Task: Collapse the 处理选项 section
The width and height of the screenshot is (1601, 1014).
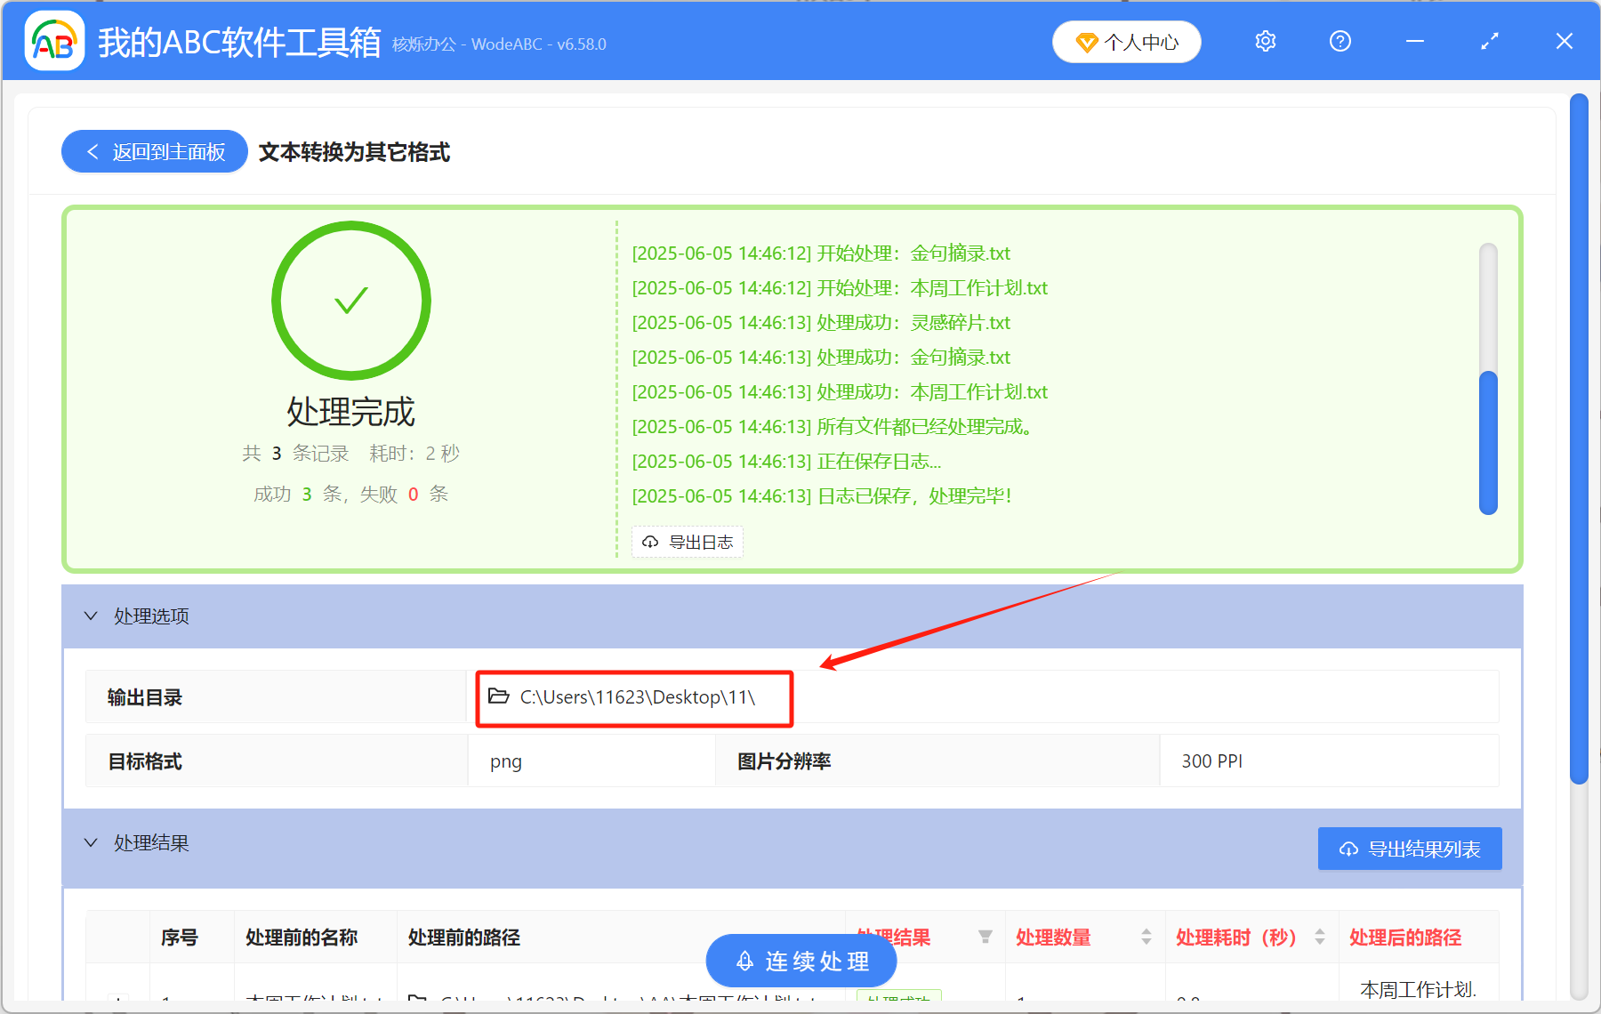Action: (x=90, y=616)
